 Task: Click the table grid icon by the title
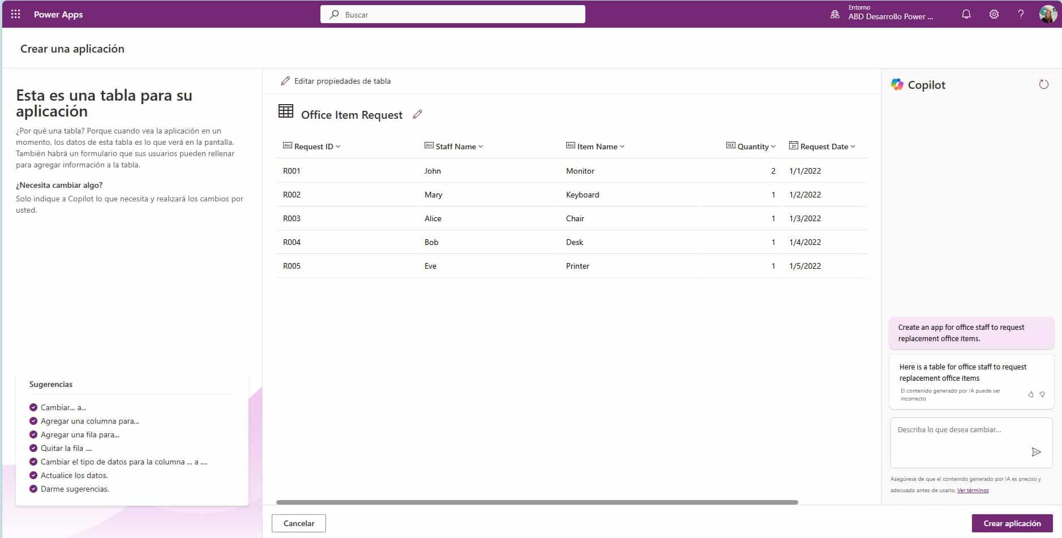pyautogui.click(x=286, y=111)
